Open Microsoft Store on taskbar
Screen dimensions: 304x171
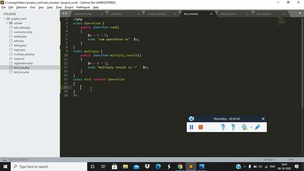114,167
